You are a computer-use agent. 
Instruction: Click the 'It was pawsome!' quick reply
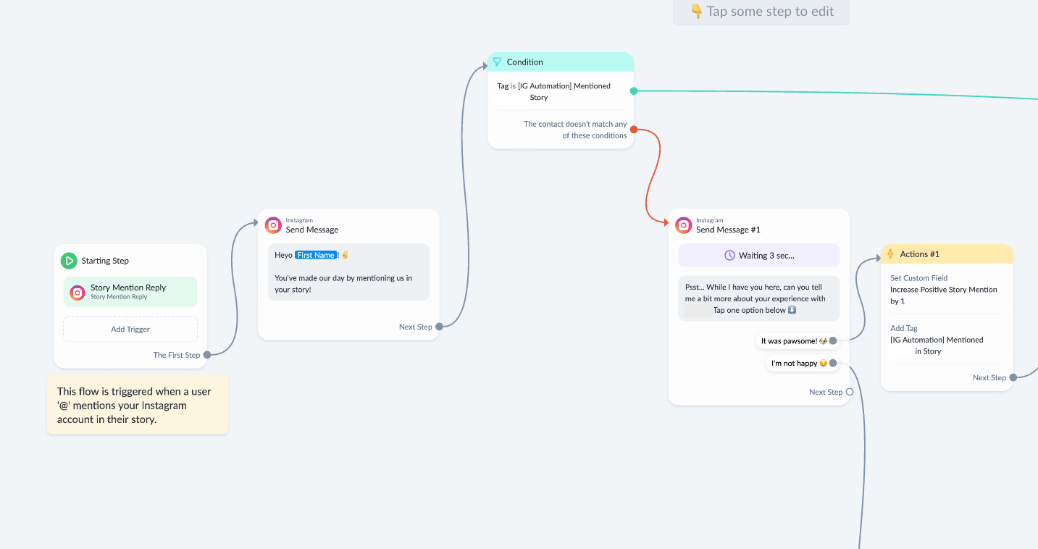(794, 341)
